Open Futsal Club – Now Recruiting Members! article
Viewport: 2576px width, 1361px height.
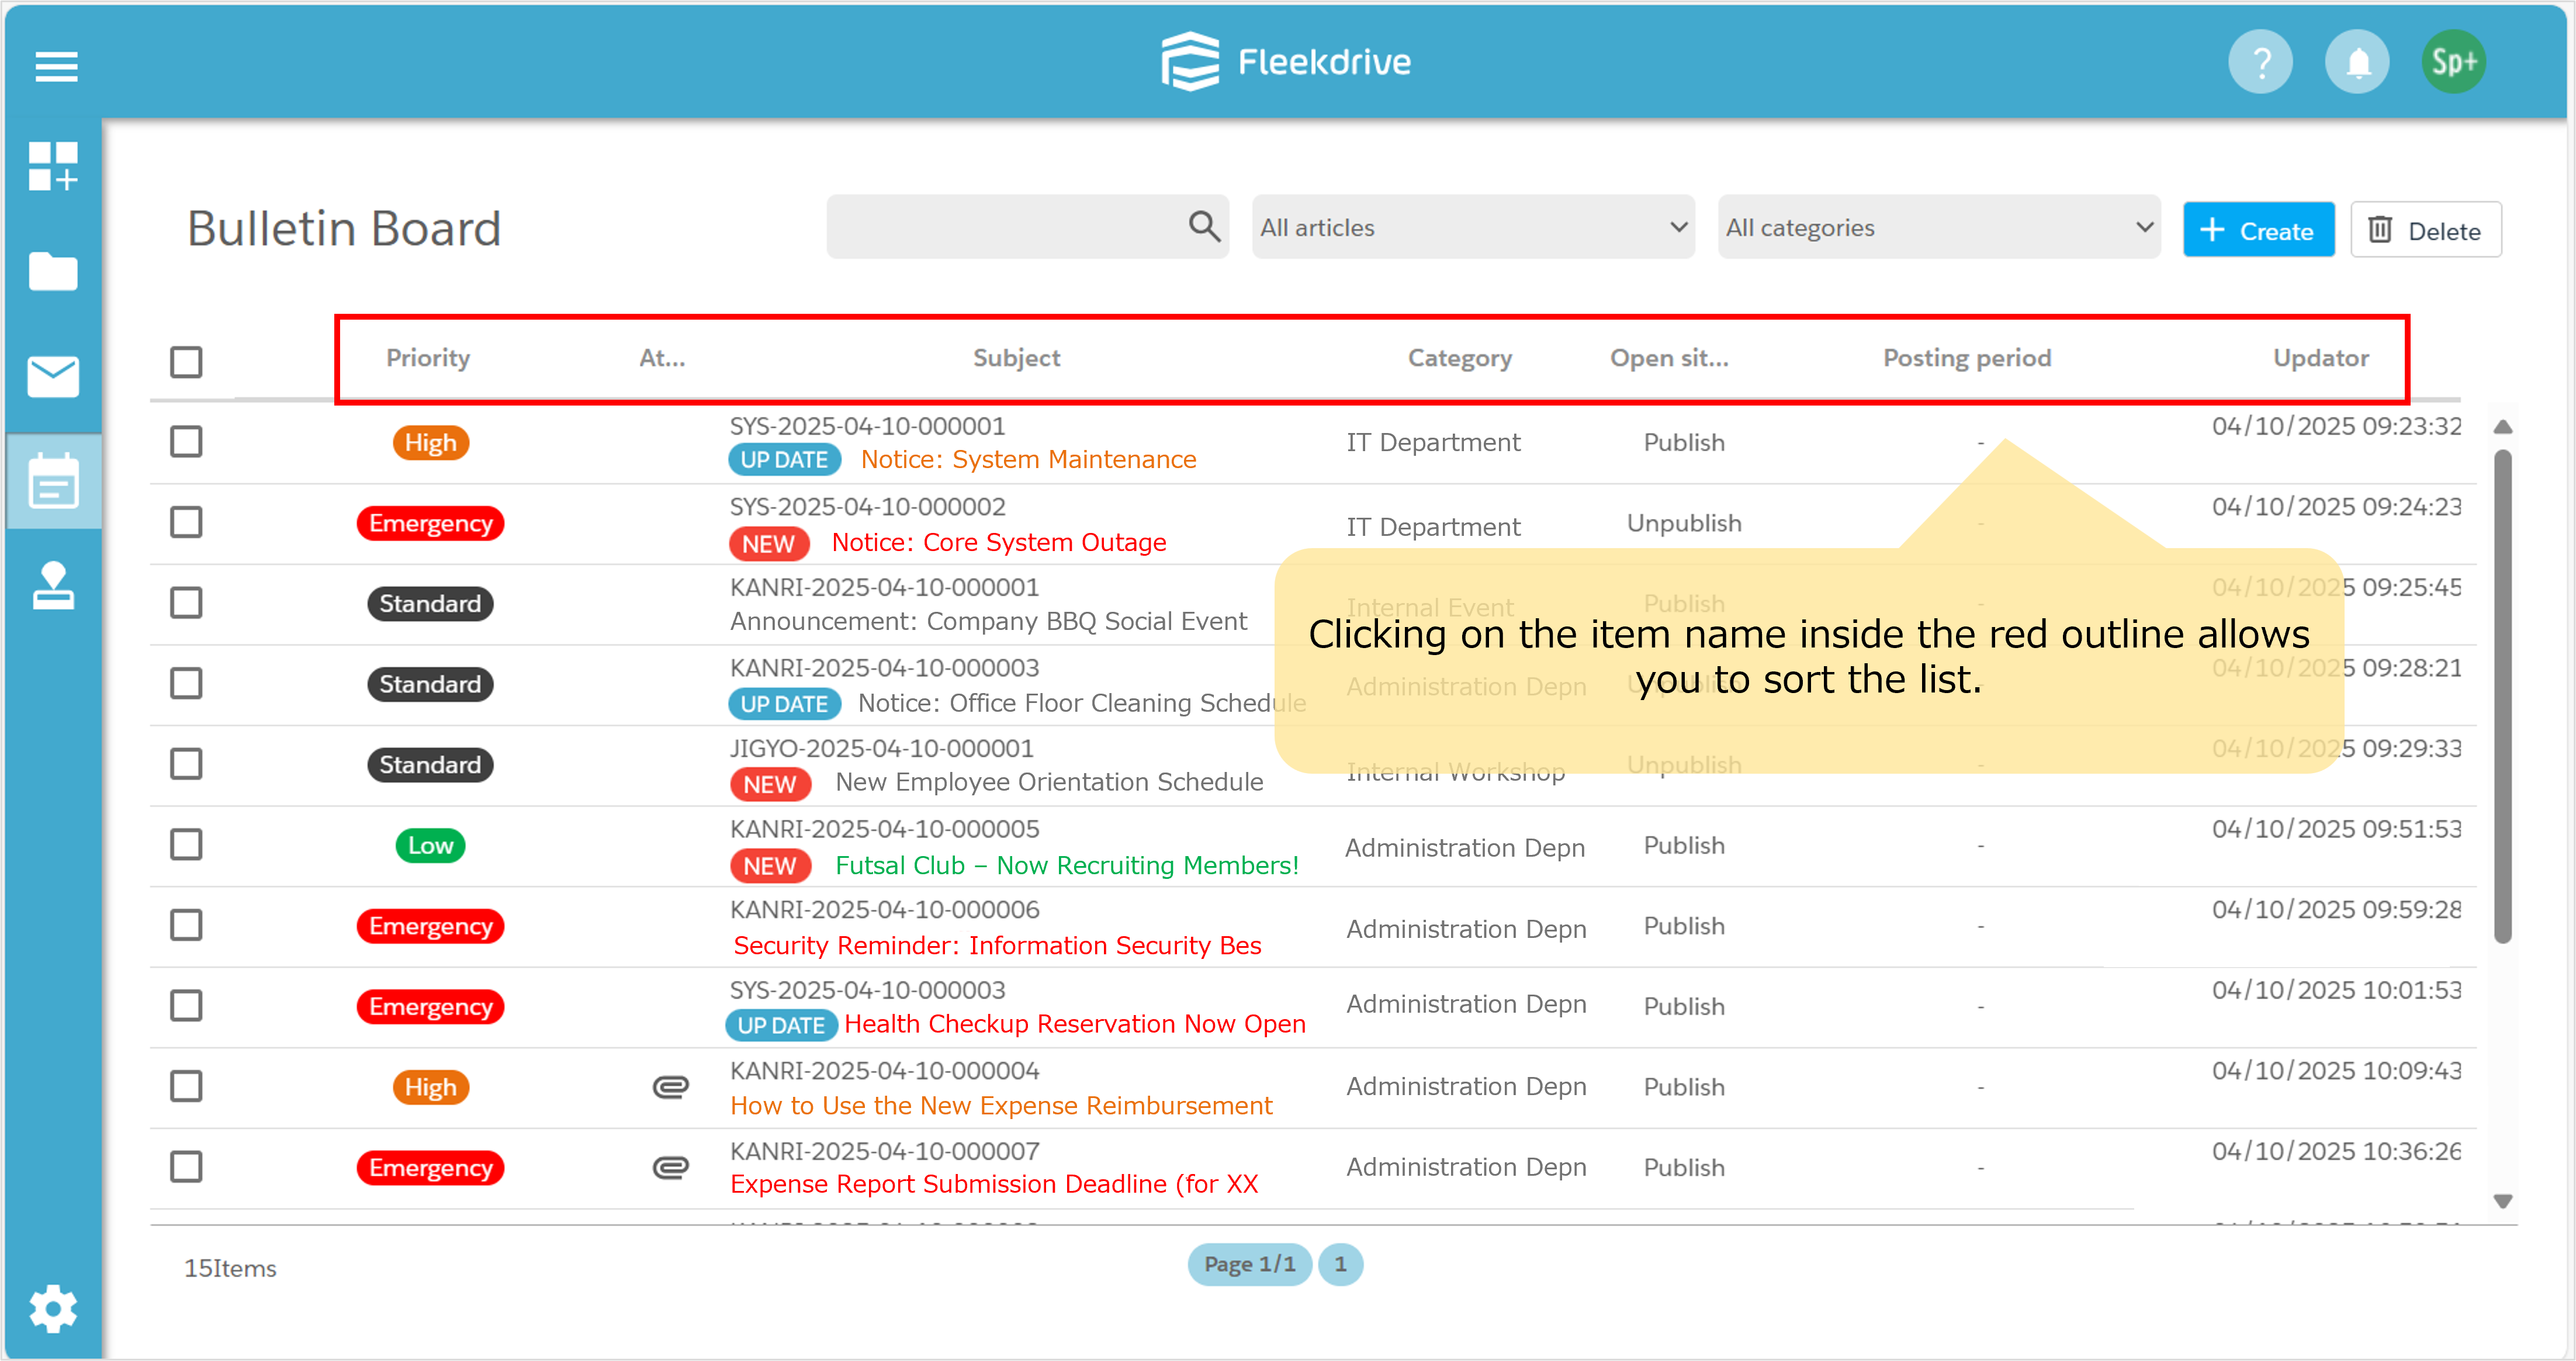tap(1066, 865)
